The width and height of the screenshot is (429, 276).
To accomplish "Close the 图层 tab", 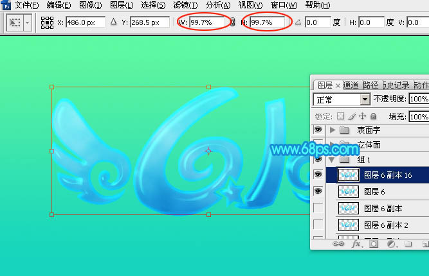I will click(x=338, y=86).
